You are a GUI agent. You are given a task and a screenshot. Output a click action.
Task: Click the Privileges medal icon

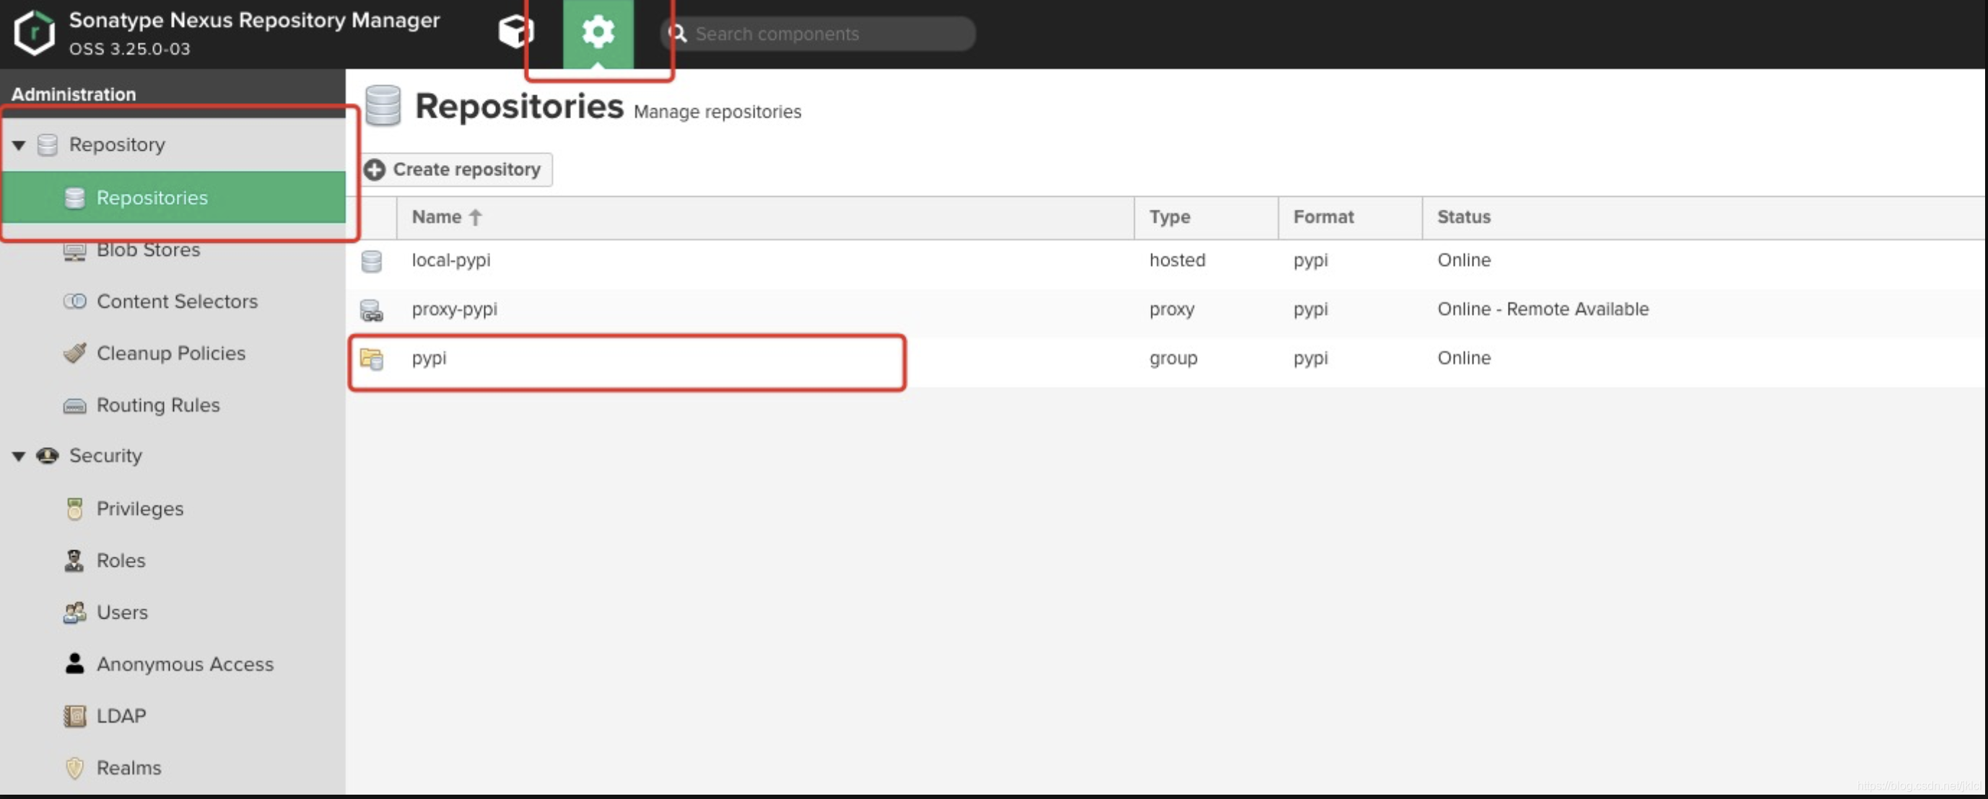74,509
